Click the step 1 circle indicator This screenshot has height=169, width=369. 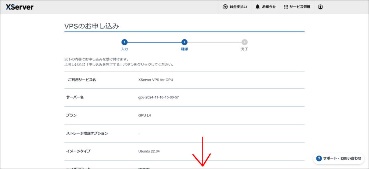coord(124,42)
